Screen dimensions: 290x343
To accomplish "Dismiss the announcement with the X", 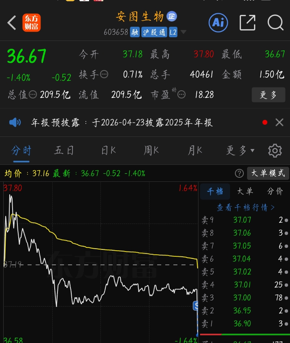I will [279, 122].
